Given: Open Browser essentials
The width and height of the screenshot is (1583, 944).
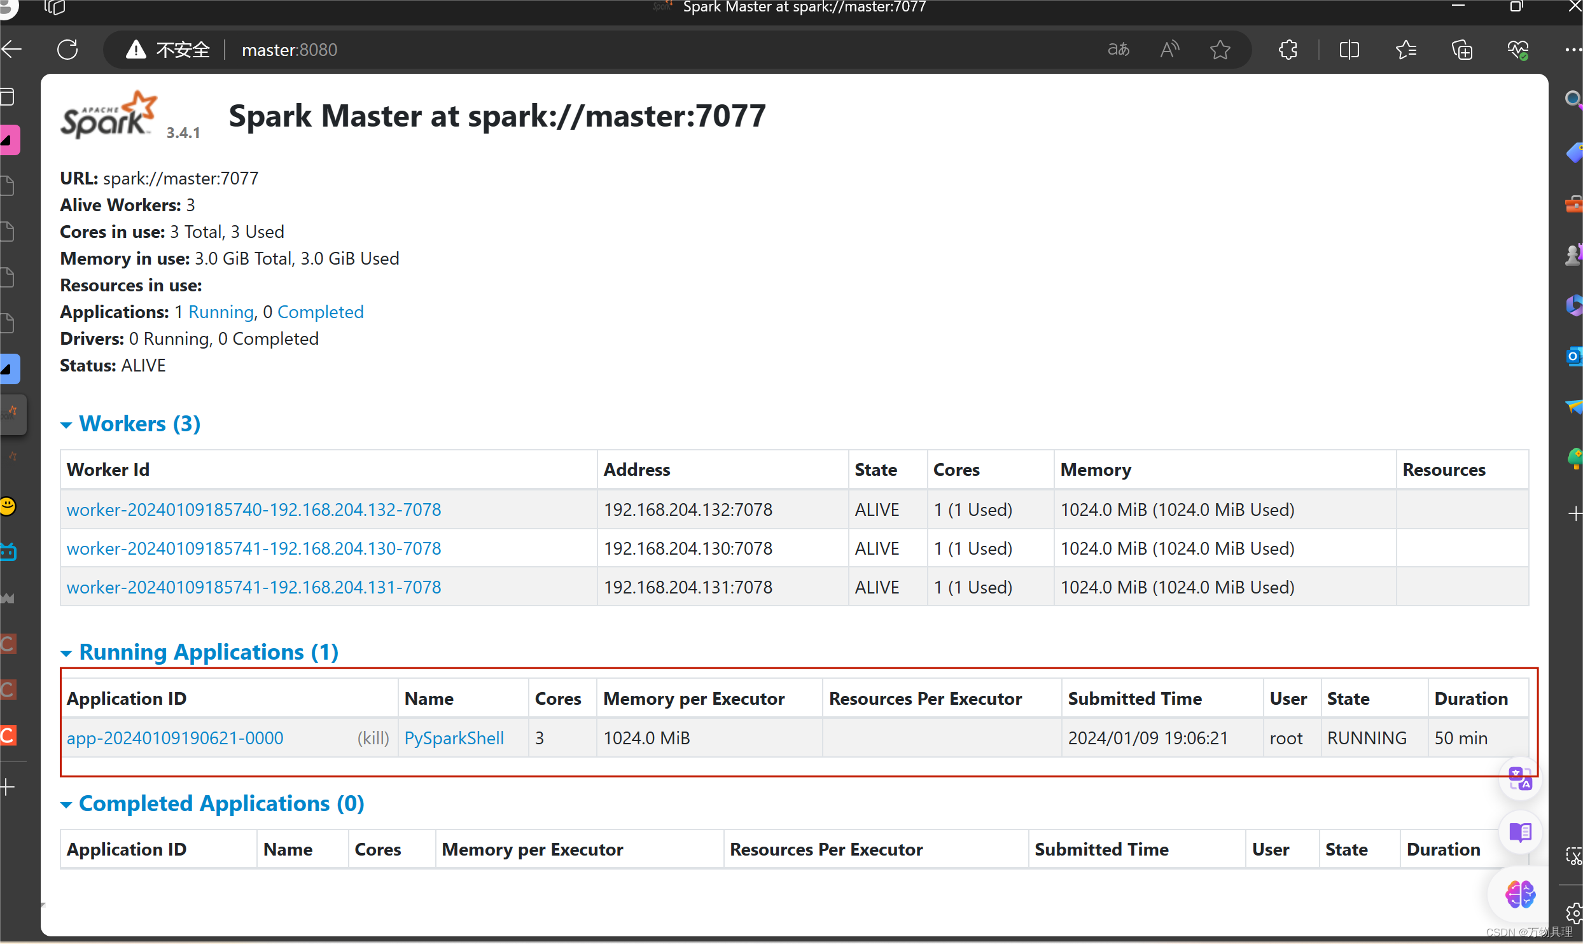Looking at the screenshot, I should click(1518, 49).
